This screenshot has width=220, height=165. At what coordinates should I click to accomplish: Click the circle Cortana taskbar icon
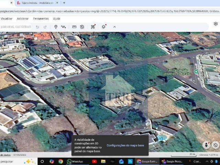(42, 162)
